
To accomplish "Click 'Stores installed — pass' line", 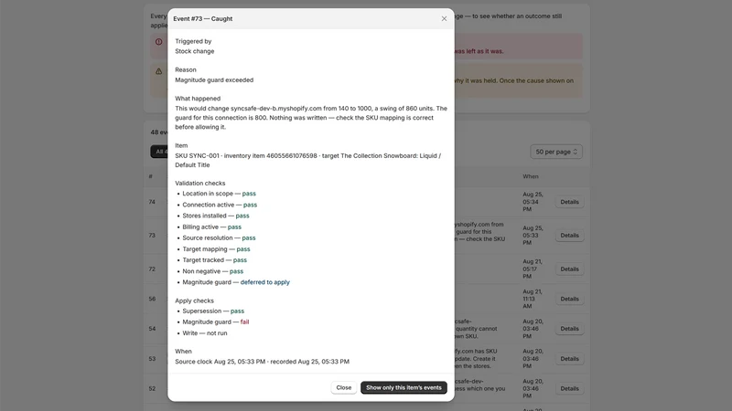I will [x=216, y=216].
